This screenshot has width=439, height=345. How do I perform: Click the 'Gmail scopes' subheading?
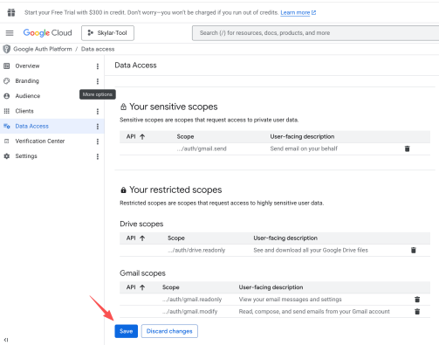tap(142, 273)
